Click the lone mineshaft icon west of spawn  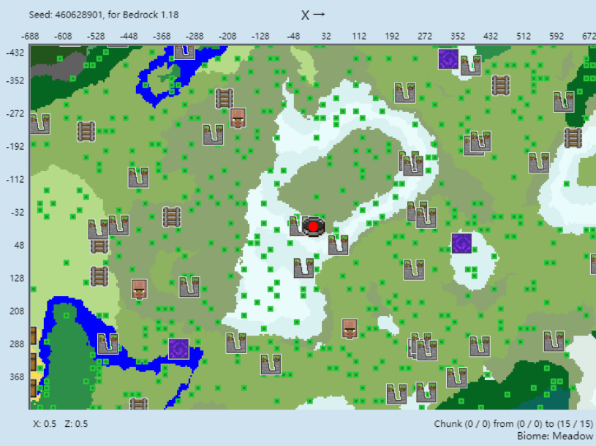[171, 217]
